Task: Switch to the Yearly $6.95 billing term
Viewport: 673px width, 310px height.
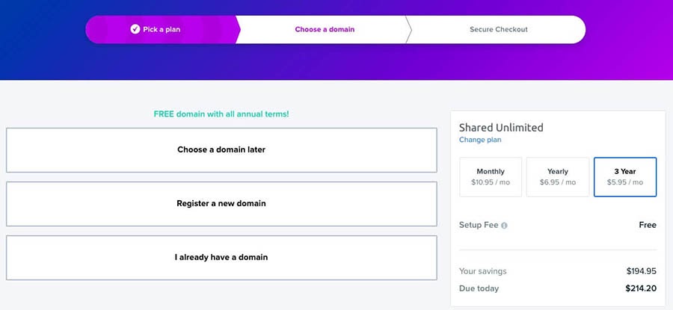Action: pyautogui.click(x=558, y=177)
